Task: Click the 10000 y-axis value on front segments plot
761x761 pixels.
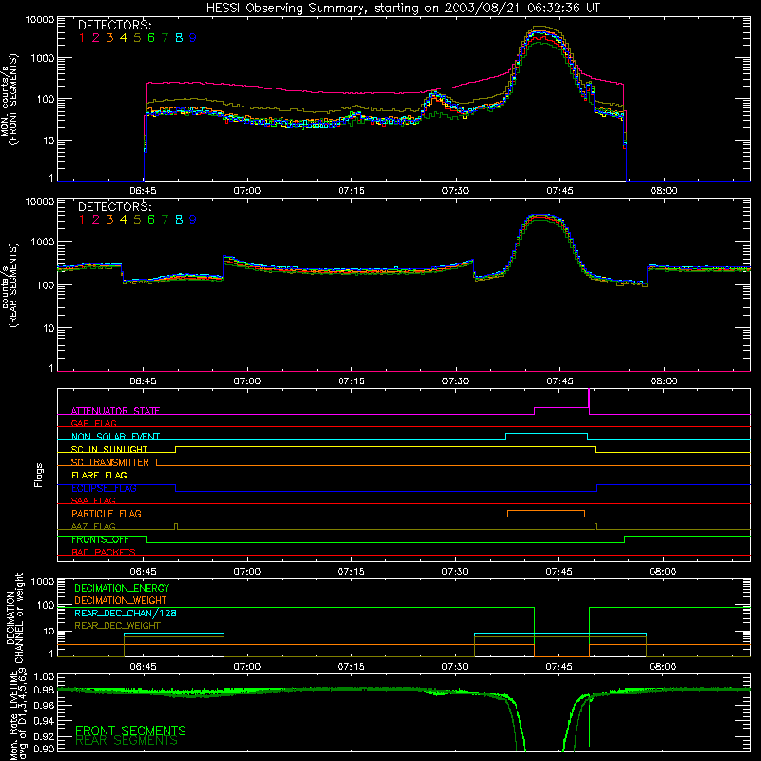Action: (x=40, y=20)
